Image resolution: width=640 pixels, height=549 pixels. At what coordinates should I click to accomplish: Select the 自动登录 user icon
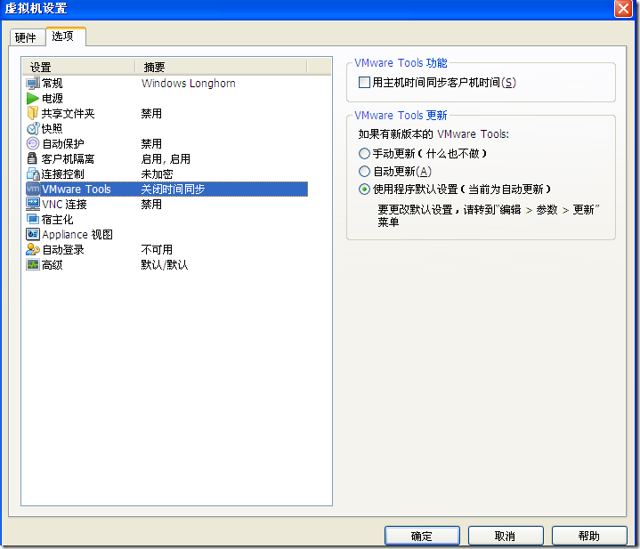click(33, 250)
